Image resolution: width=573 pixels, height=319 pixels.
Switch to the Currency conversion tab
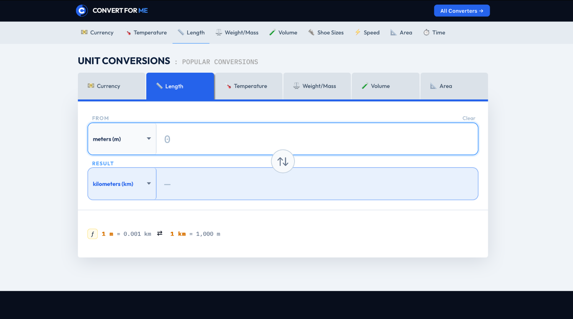click(x=112, y=86)
